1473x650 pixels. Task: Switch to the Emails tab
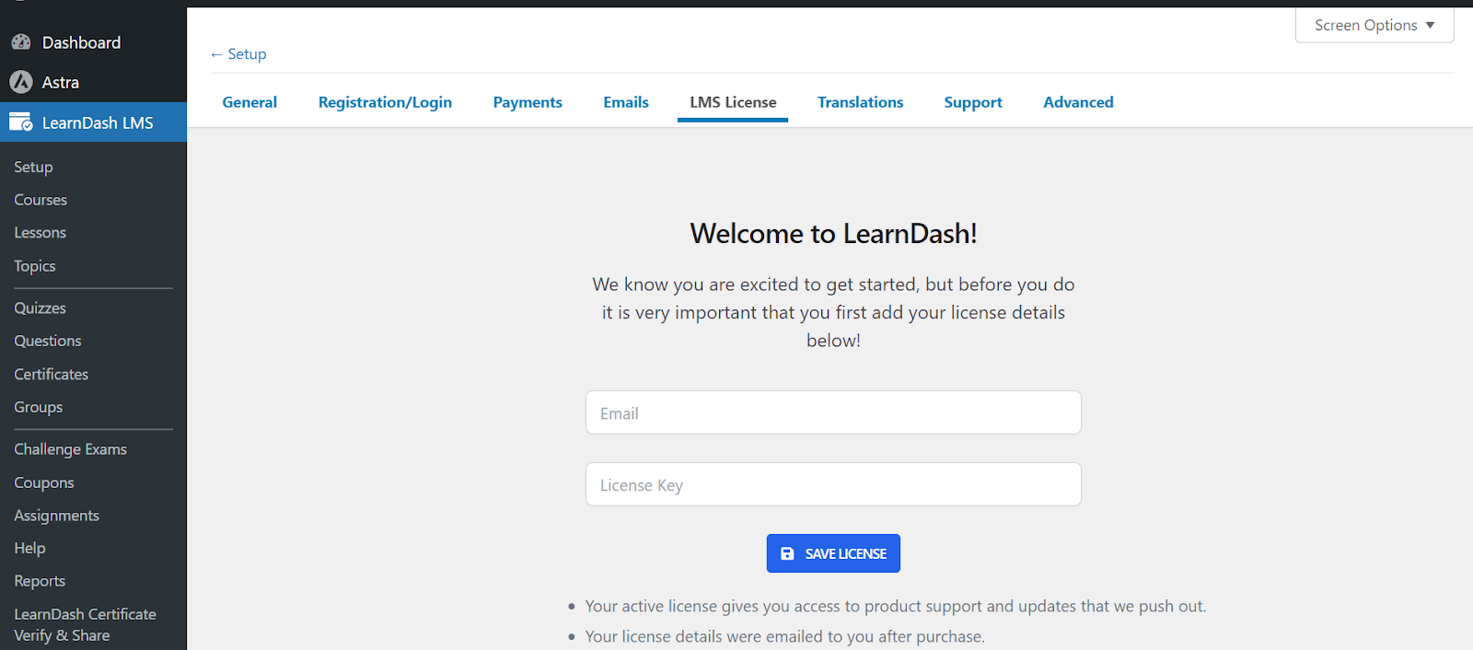626,102
